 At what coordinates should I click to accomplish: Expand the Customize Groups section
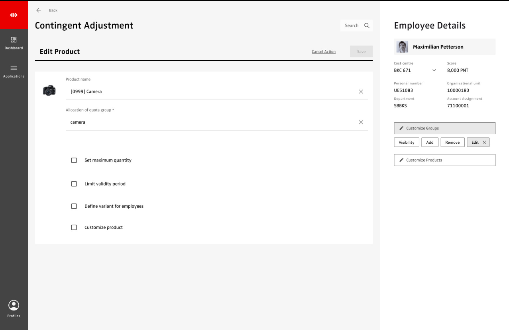[x=444, y=128]
